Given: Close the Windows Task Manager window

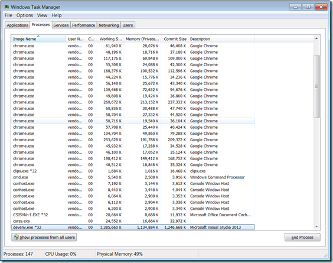Looking at the screenshot, I should click(321, 7).
